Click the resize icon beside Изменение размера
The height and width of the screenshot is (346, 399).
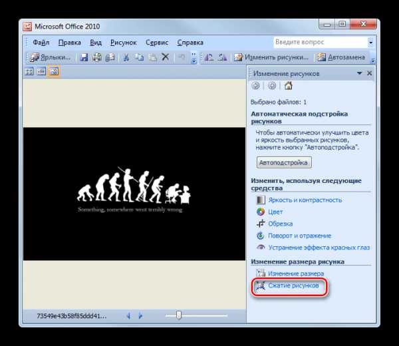(x=261, y=273)
